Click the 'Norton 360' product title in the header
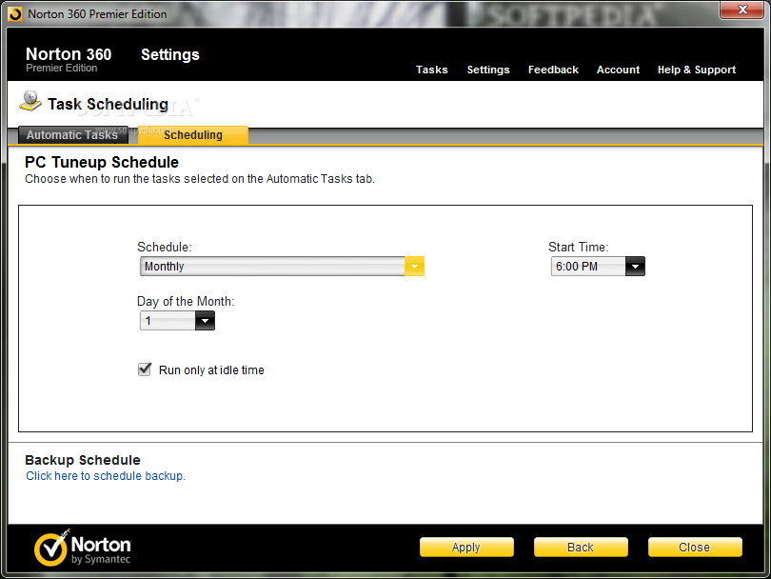The width and height of the screenshot is (771, 579). coord(69,54)
